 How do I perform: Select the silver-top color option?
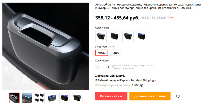pos(101,36)
